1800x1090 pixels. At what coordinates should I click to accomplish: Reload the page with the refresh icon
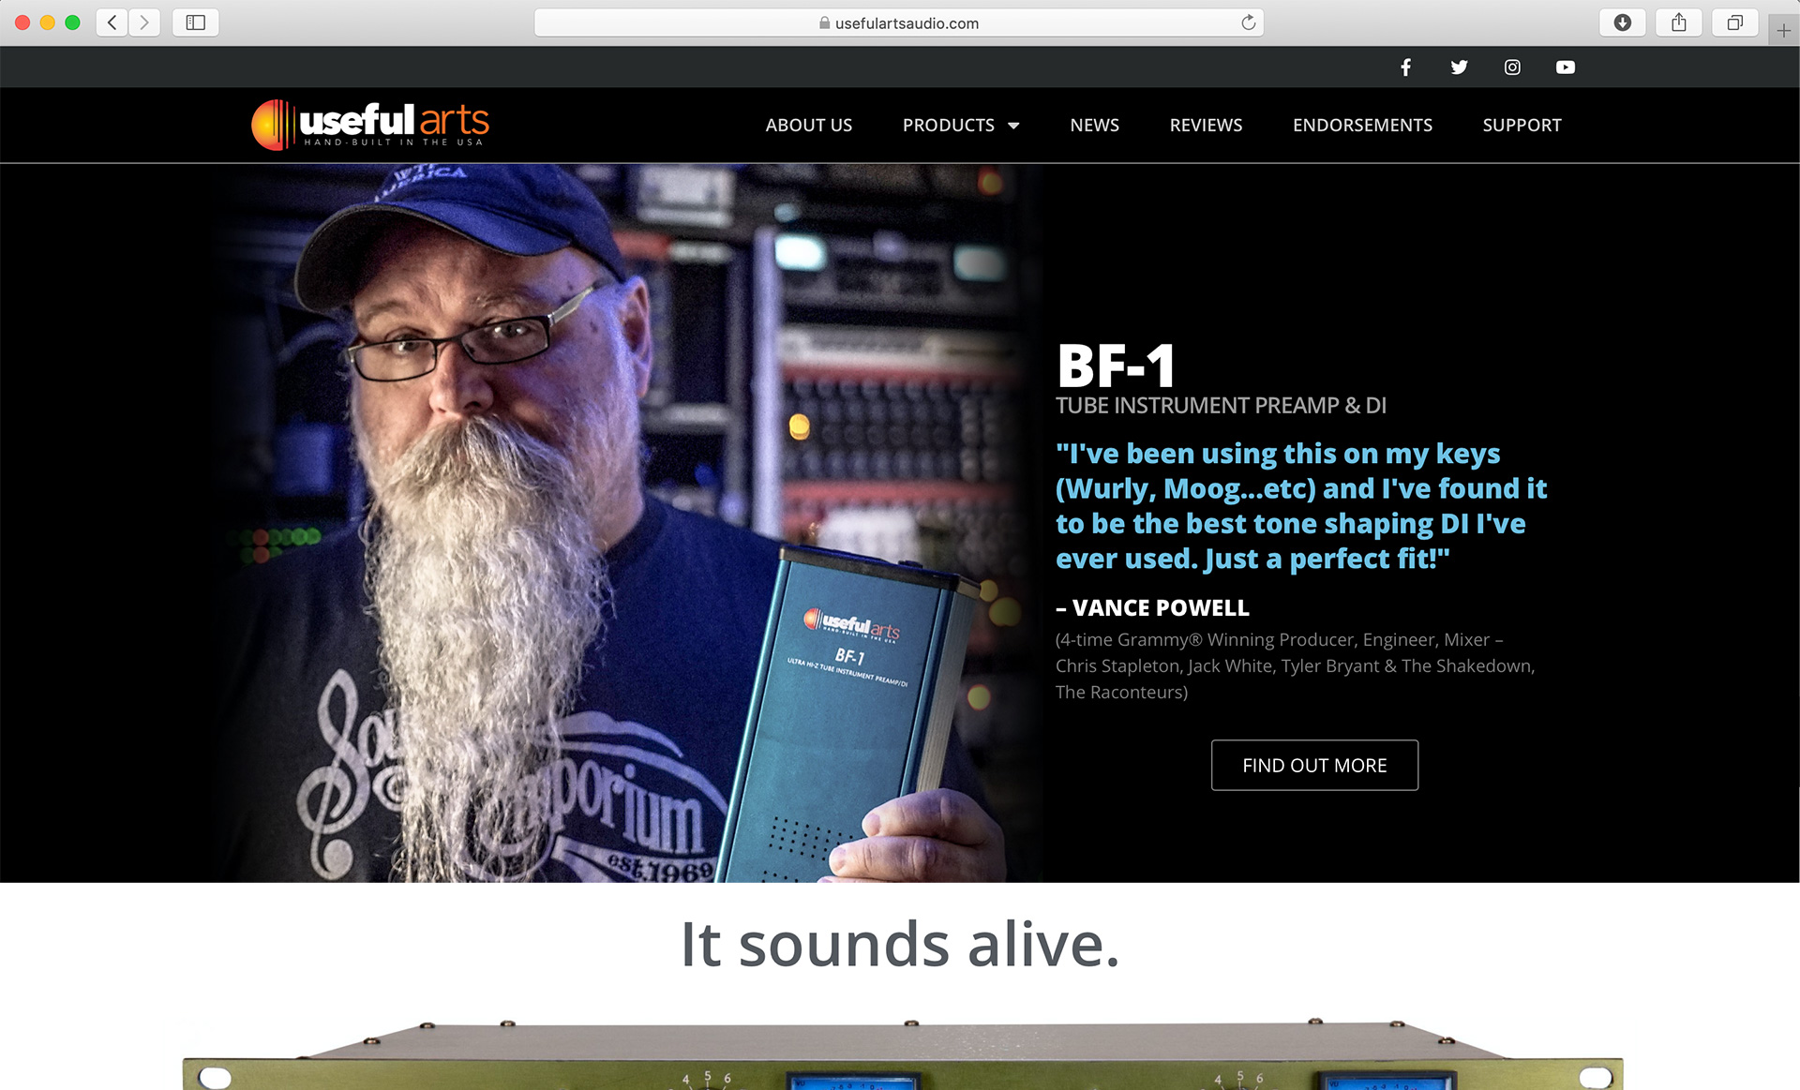[x=1248, y=22]
